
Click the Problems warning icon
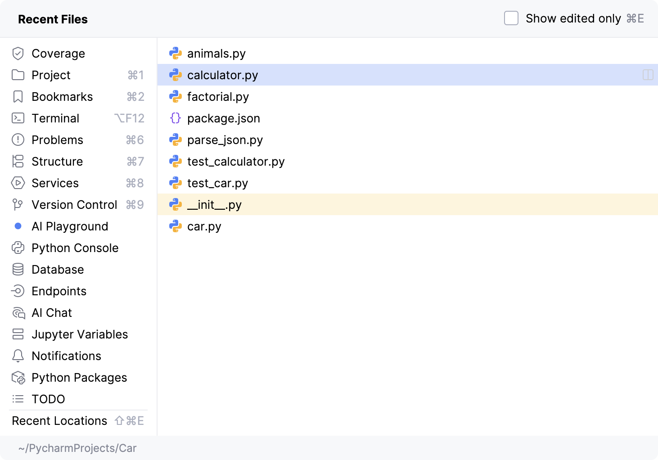18,140
